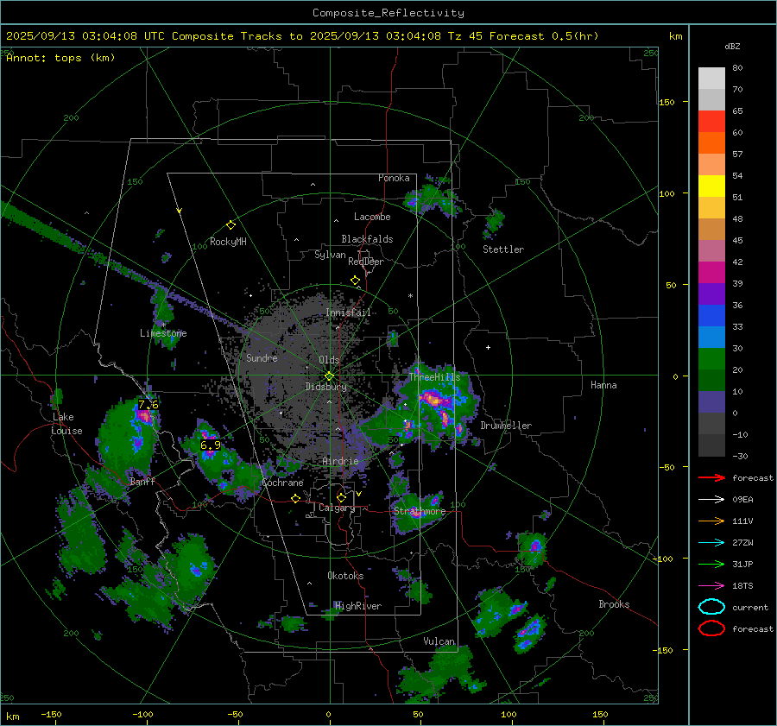Click the Ponoka label

pos(394,178)
